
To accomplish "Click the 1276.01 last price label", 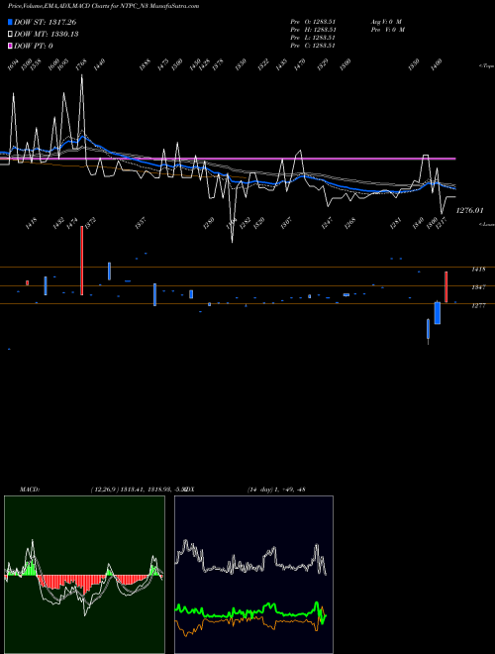I will tap(469, 211).
